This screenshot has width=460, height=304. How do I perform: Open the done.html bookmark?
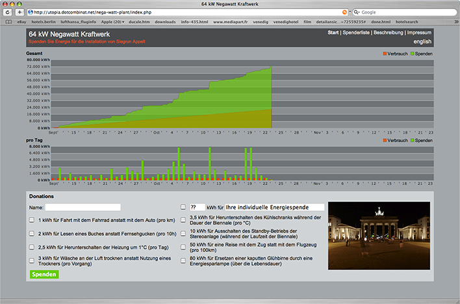tap(381, 22)
